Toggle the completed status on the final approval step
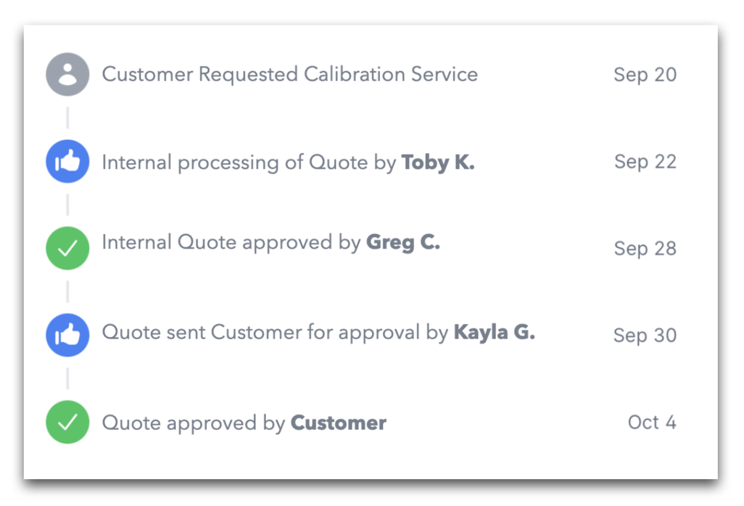This screenshot has width=744, height=506. [x=67, y=422]
